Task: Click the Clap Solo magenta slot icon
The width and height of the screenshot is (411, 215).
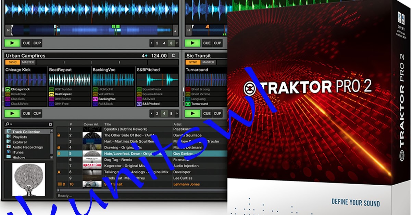Action: (8, 99)
